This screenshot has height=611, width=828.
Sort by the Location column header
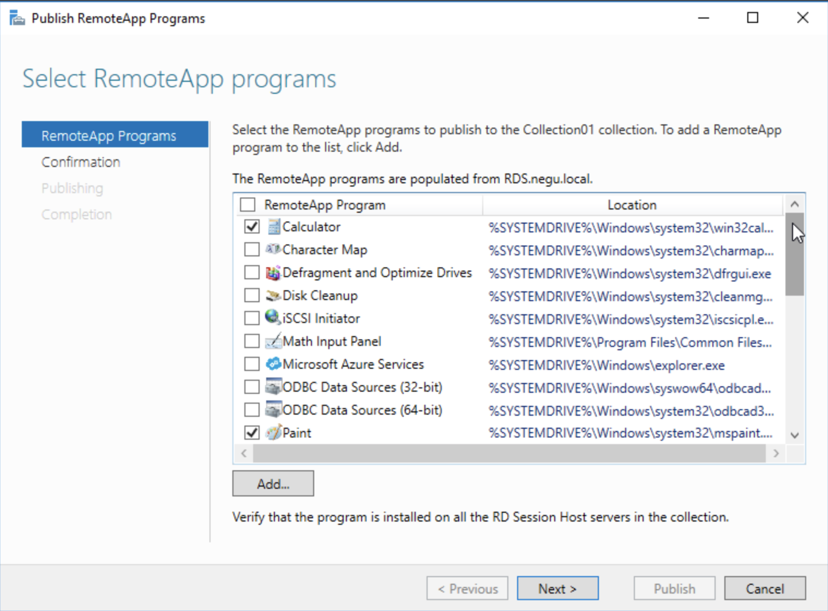pos(632,205)
